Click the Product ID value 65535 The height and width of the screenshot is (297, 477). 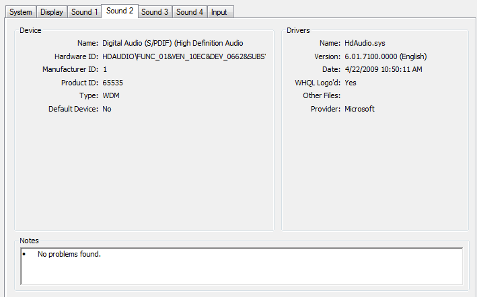(112, 83)
